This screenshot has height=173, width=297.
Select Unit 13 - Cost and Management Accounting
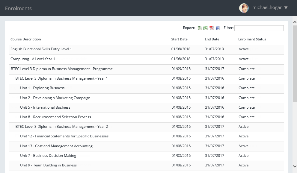pyautogui.click(x=56, y=146)
